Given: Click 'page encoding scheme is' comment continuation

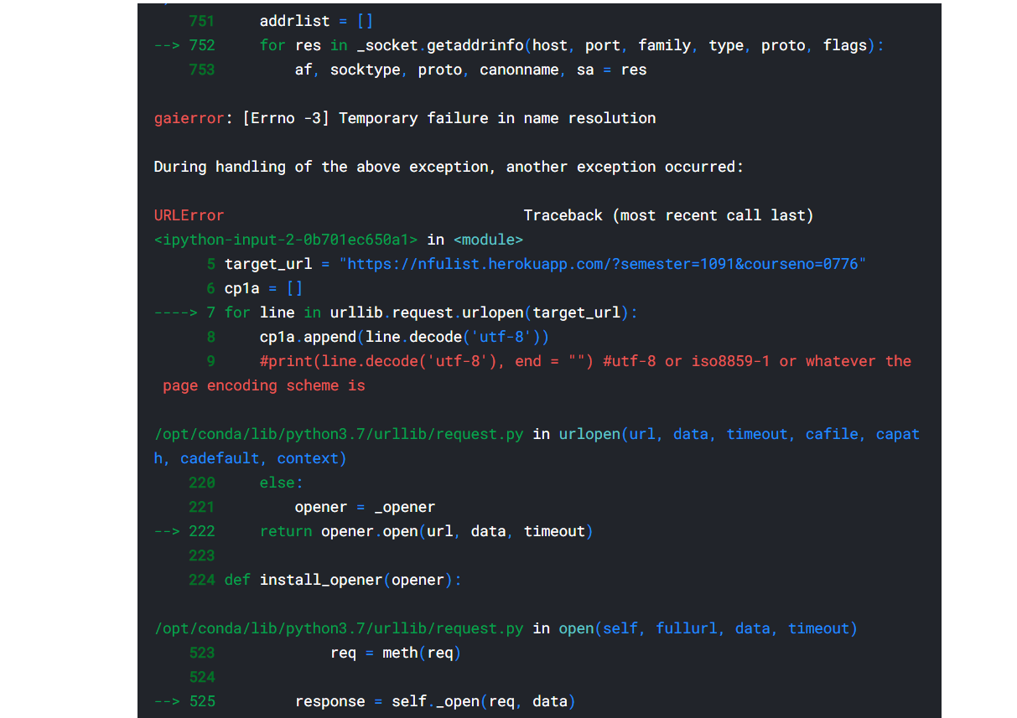Looking at the screenshot, I should click(x=264, y=385).
